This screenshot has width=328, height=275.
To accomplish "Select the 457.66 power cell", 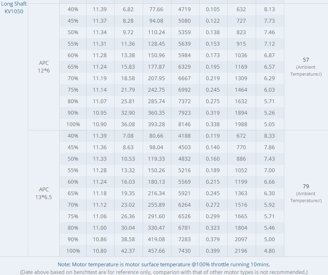I will (x=156, y=251).
